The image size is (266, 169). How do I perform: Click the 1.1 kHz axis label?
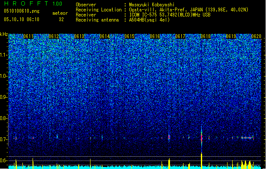(4, 55)
